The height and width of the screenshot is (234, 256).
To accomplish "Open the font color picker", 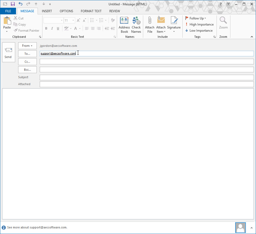I will 80,28.
